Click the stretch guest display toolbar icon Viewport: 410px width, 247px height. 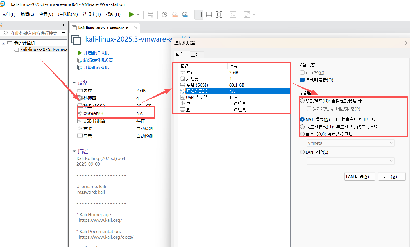pyautogui.click(x=247, y=14)
